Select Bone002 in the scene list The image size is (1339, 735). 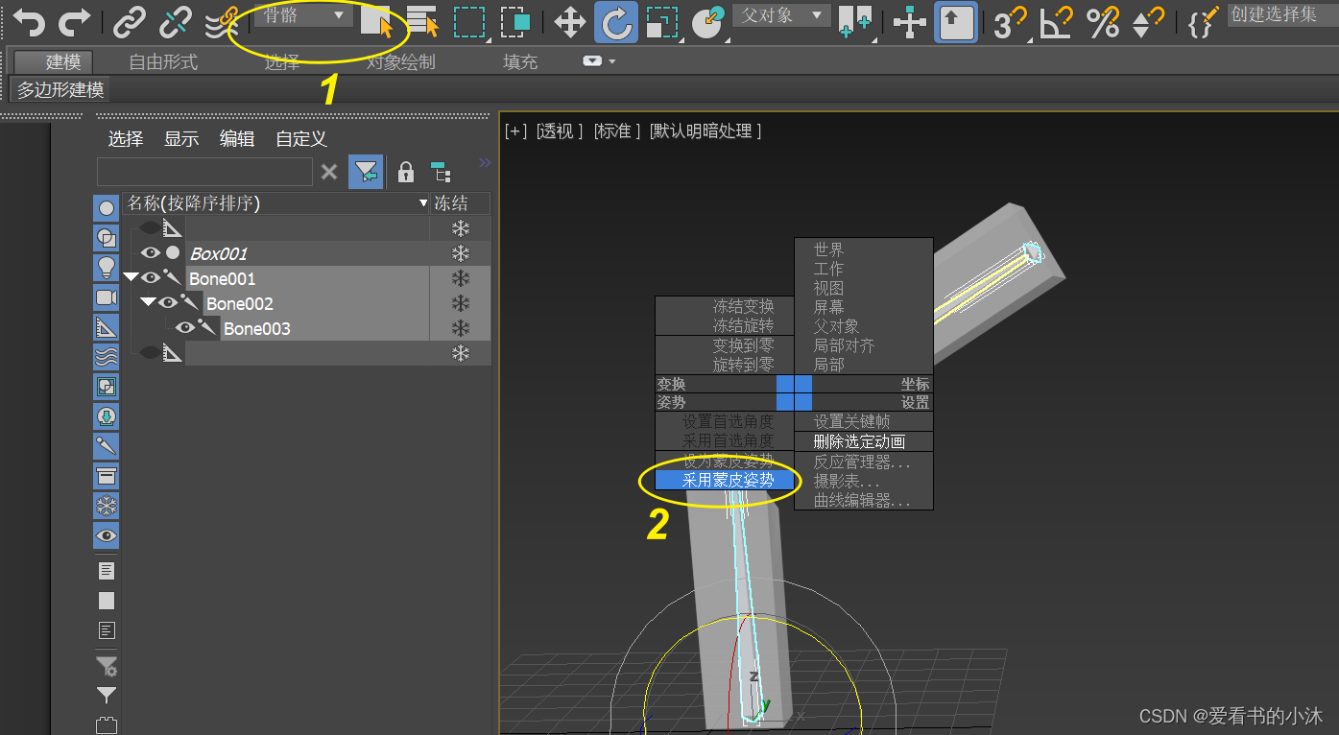240,304
